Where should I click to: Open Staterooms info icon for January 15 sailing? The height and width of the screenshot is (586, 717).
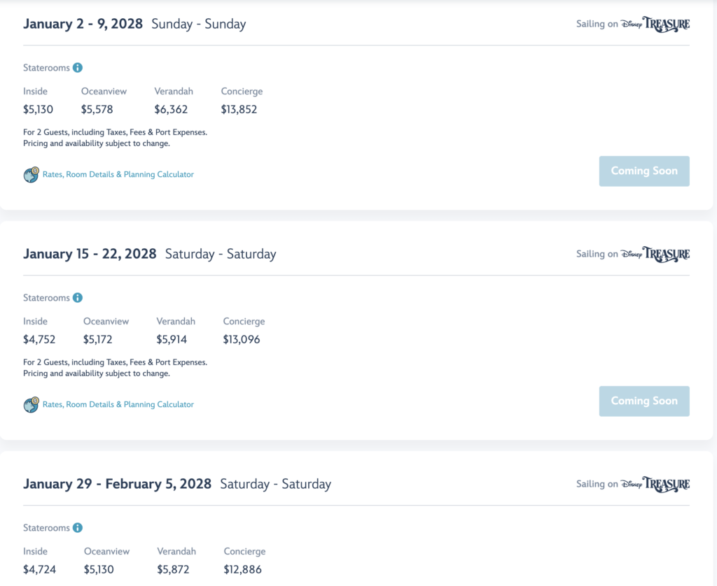[x=78, y=298]
